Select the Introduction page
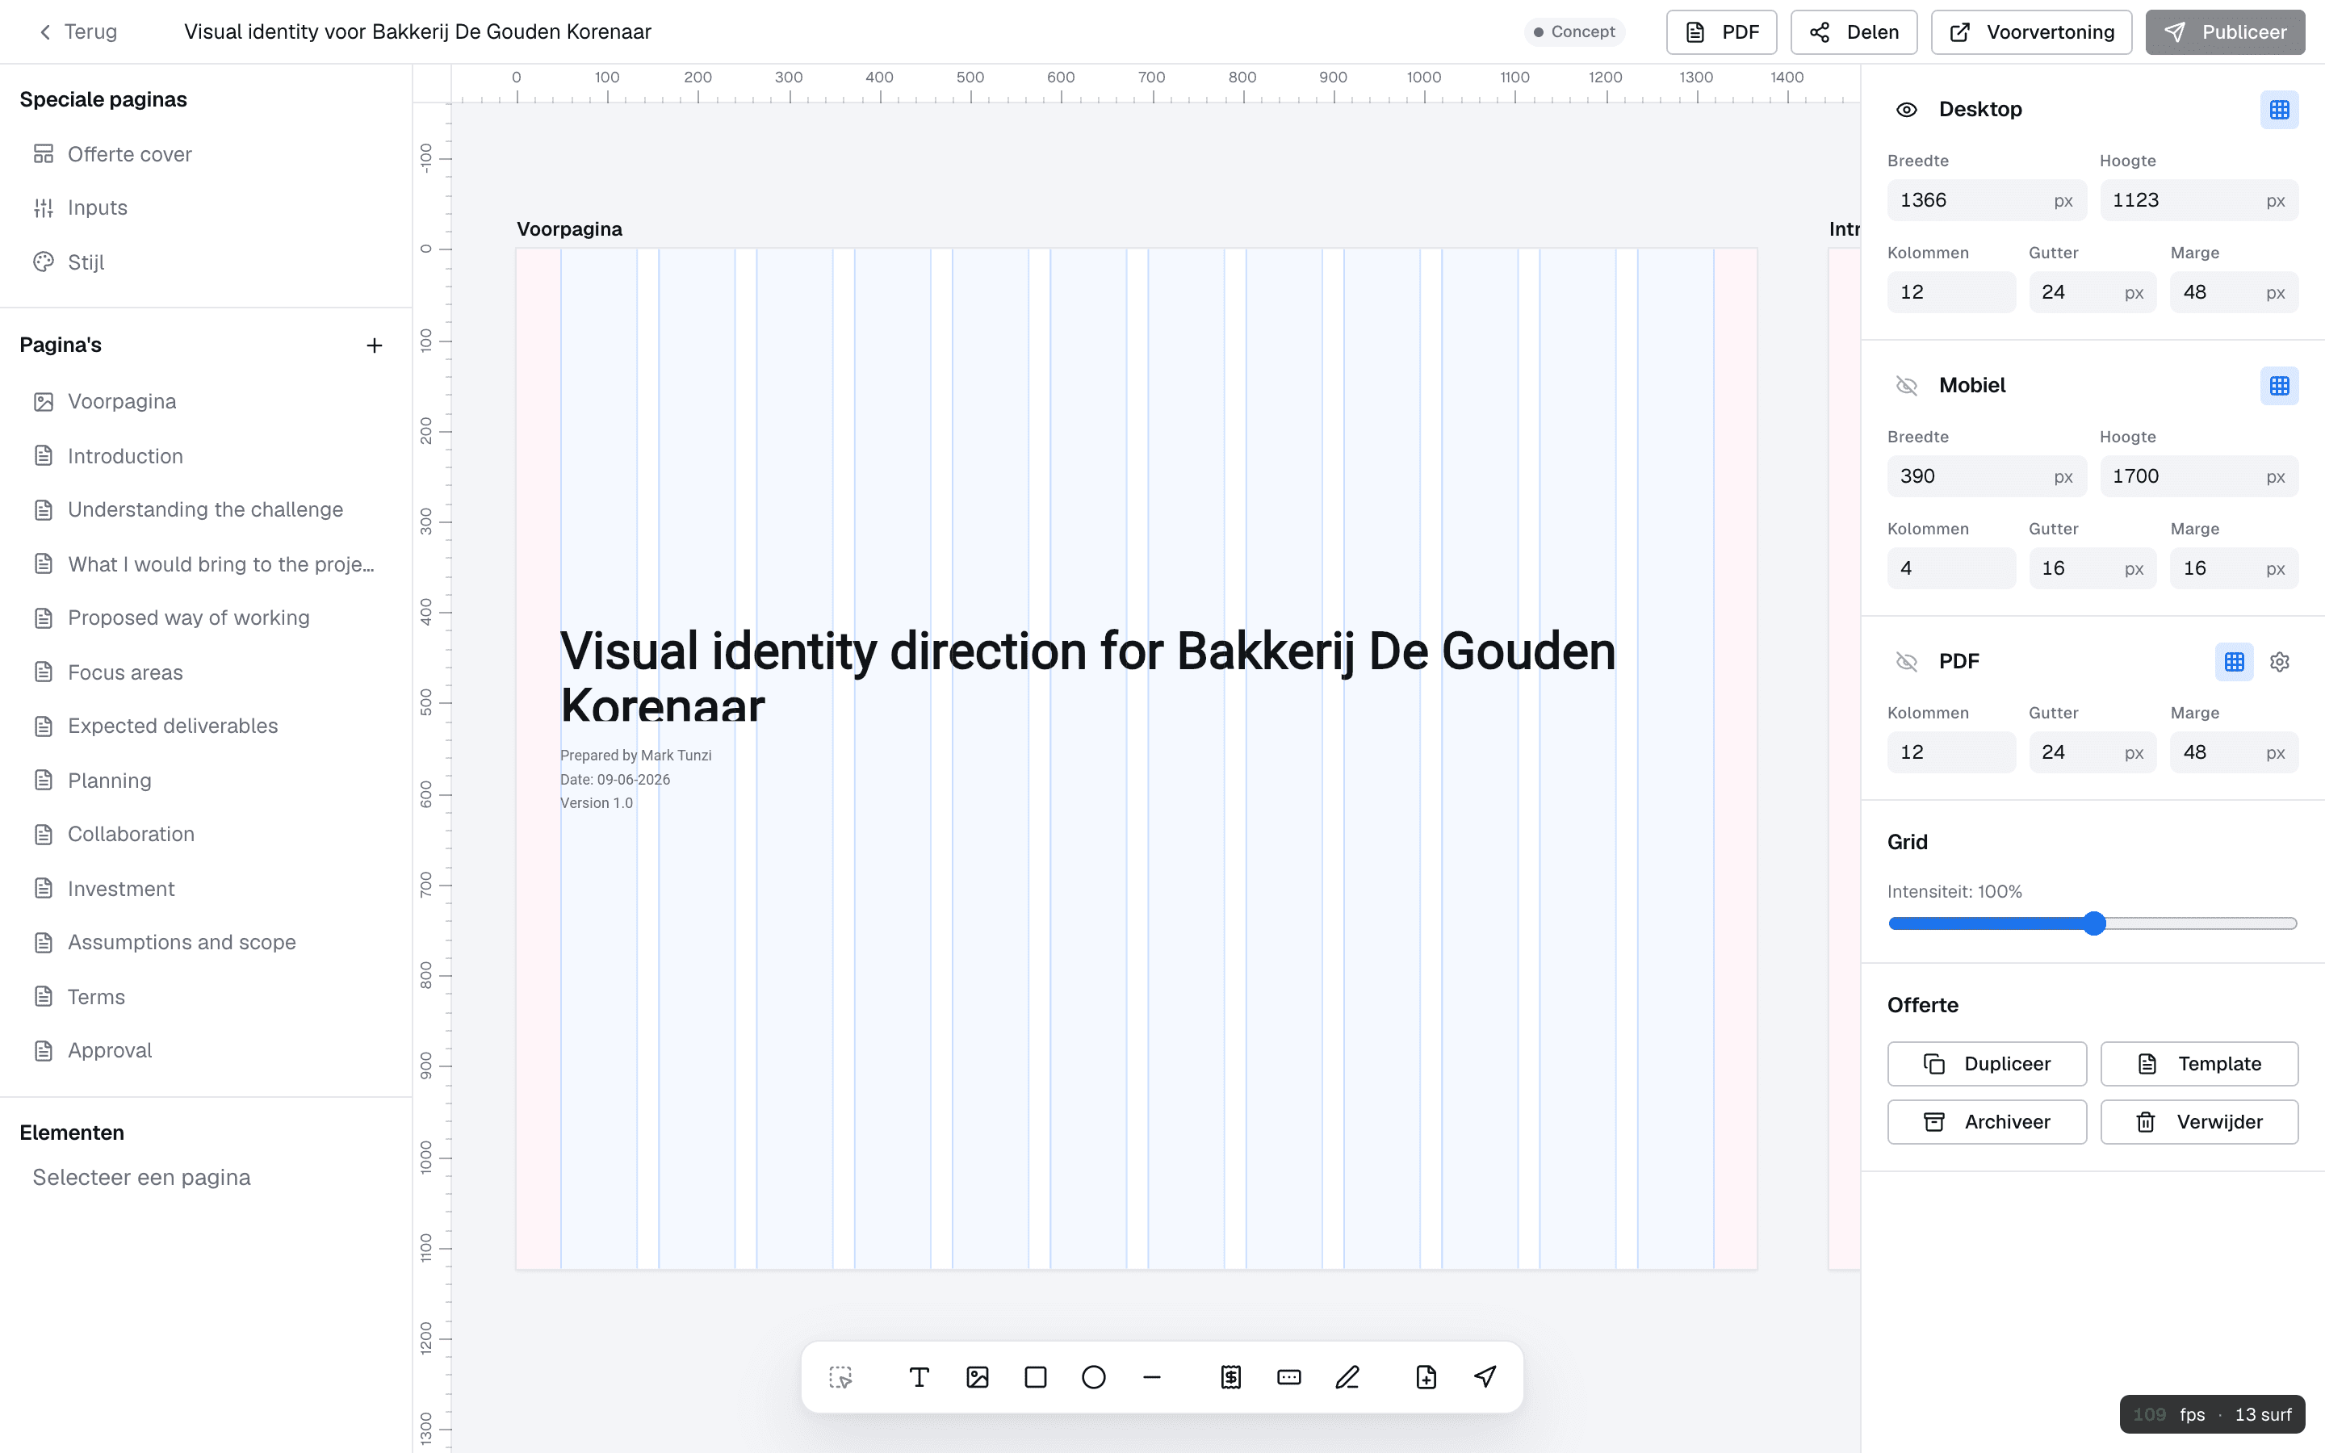The width and height of the screenshot is (2325, 1453). (206, 455)
